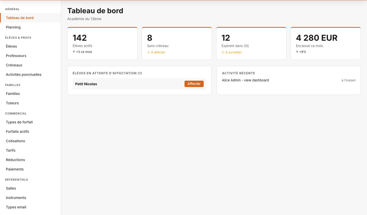
Task: View Paiements
Action: coord(31,169)
